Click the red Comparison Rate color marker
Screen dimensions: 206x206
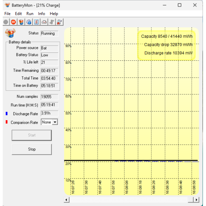point(7,122)
